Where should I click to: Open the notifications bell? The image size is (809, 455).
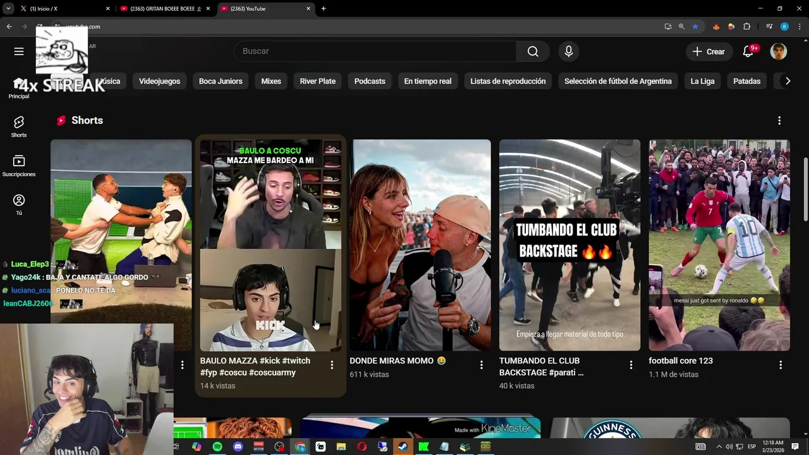748,51
